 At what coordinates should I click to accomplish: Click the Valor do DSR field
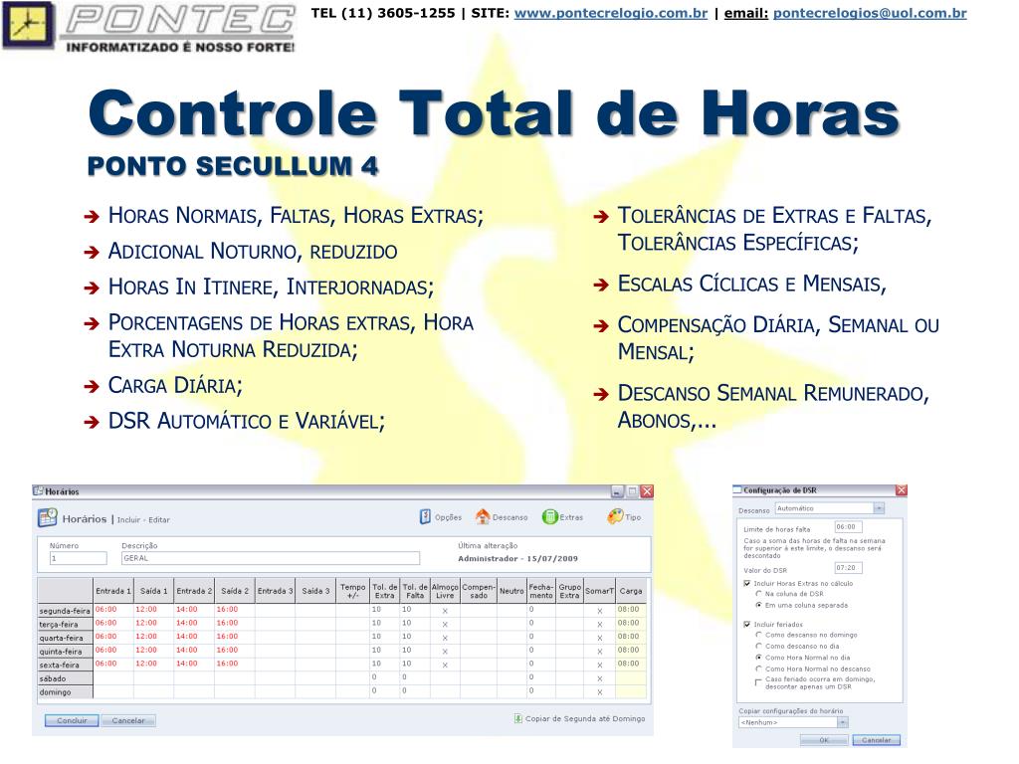pyautogui.click(x=849, y=568)
